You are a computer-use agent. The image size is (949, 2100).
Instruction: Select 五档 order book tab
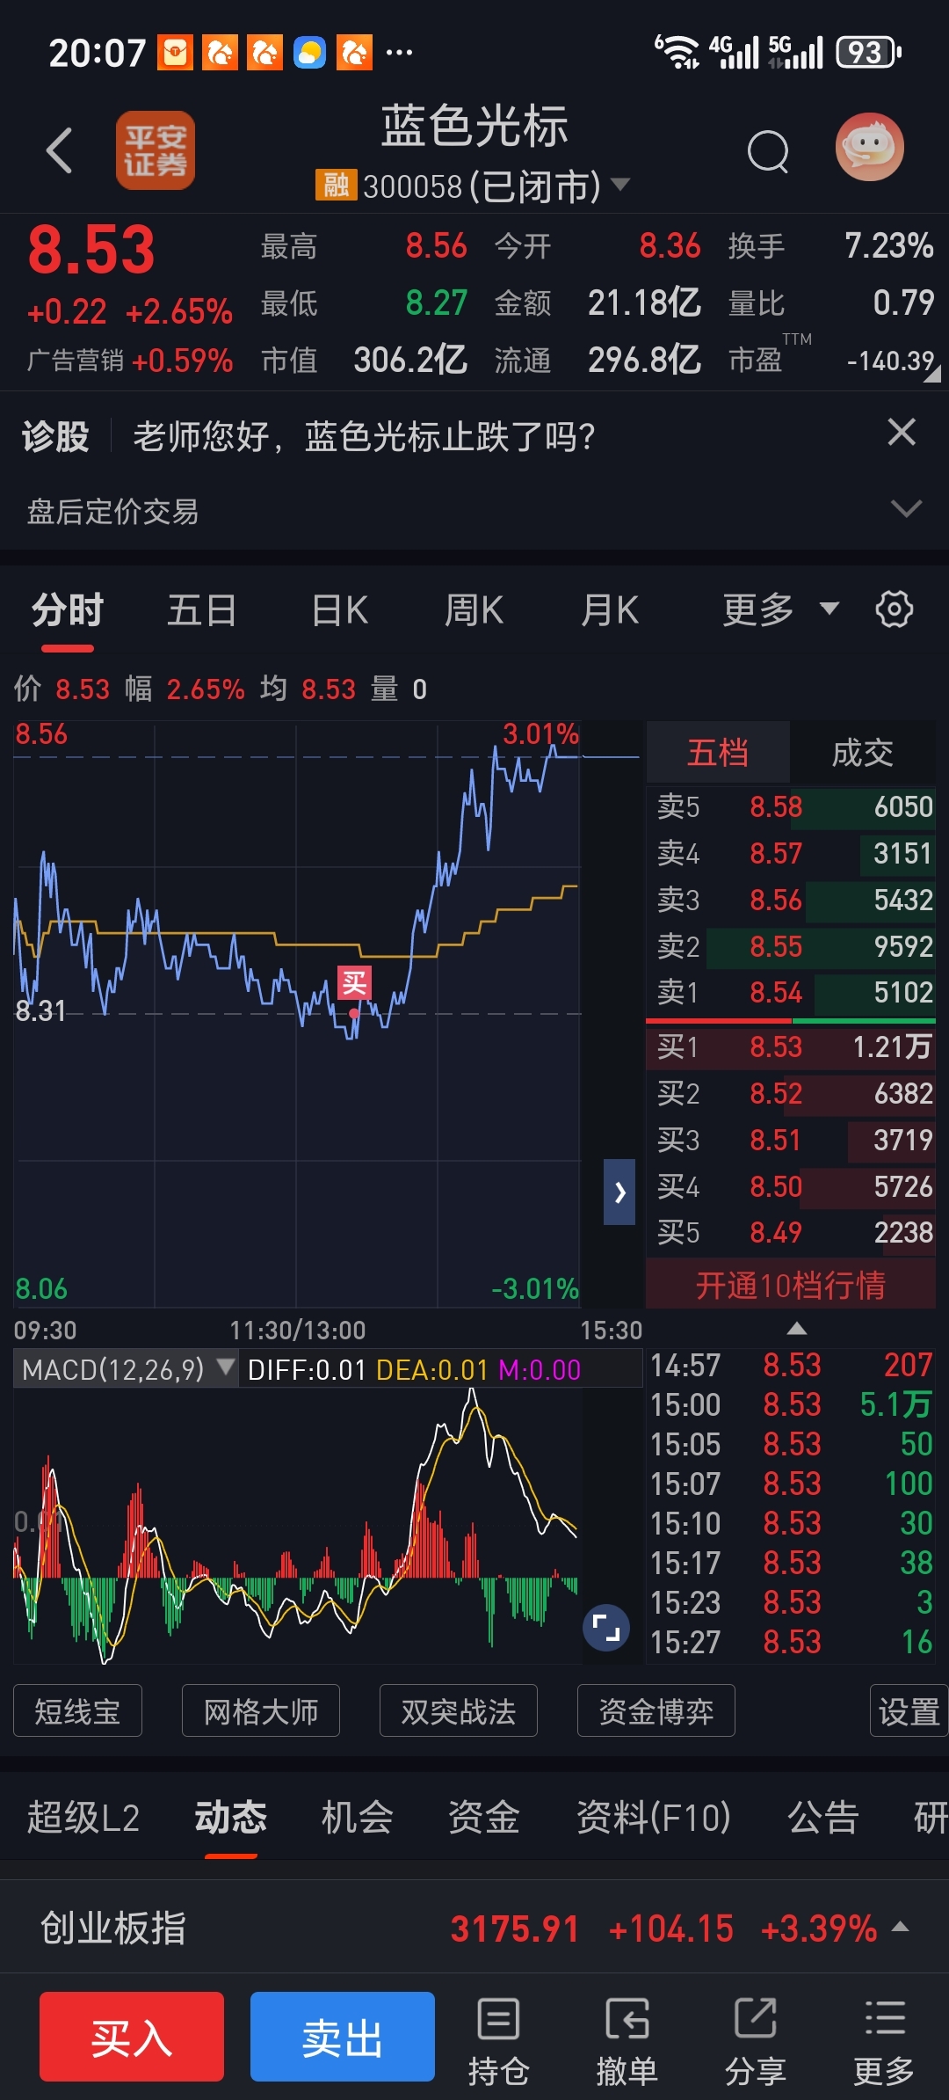(x=718, y=753)
